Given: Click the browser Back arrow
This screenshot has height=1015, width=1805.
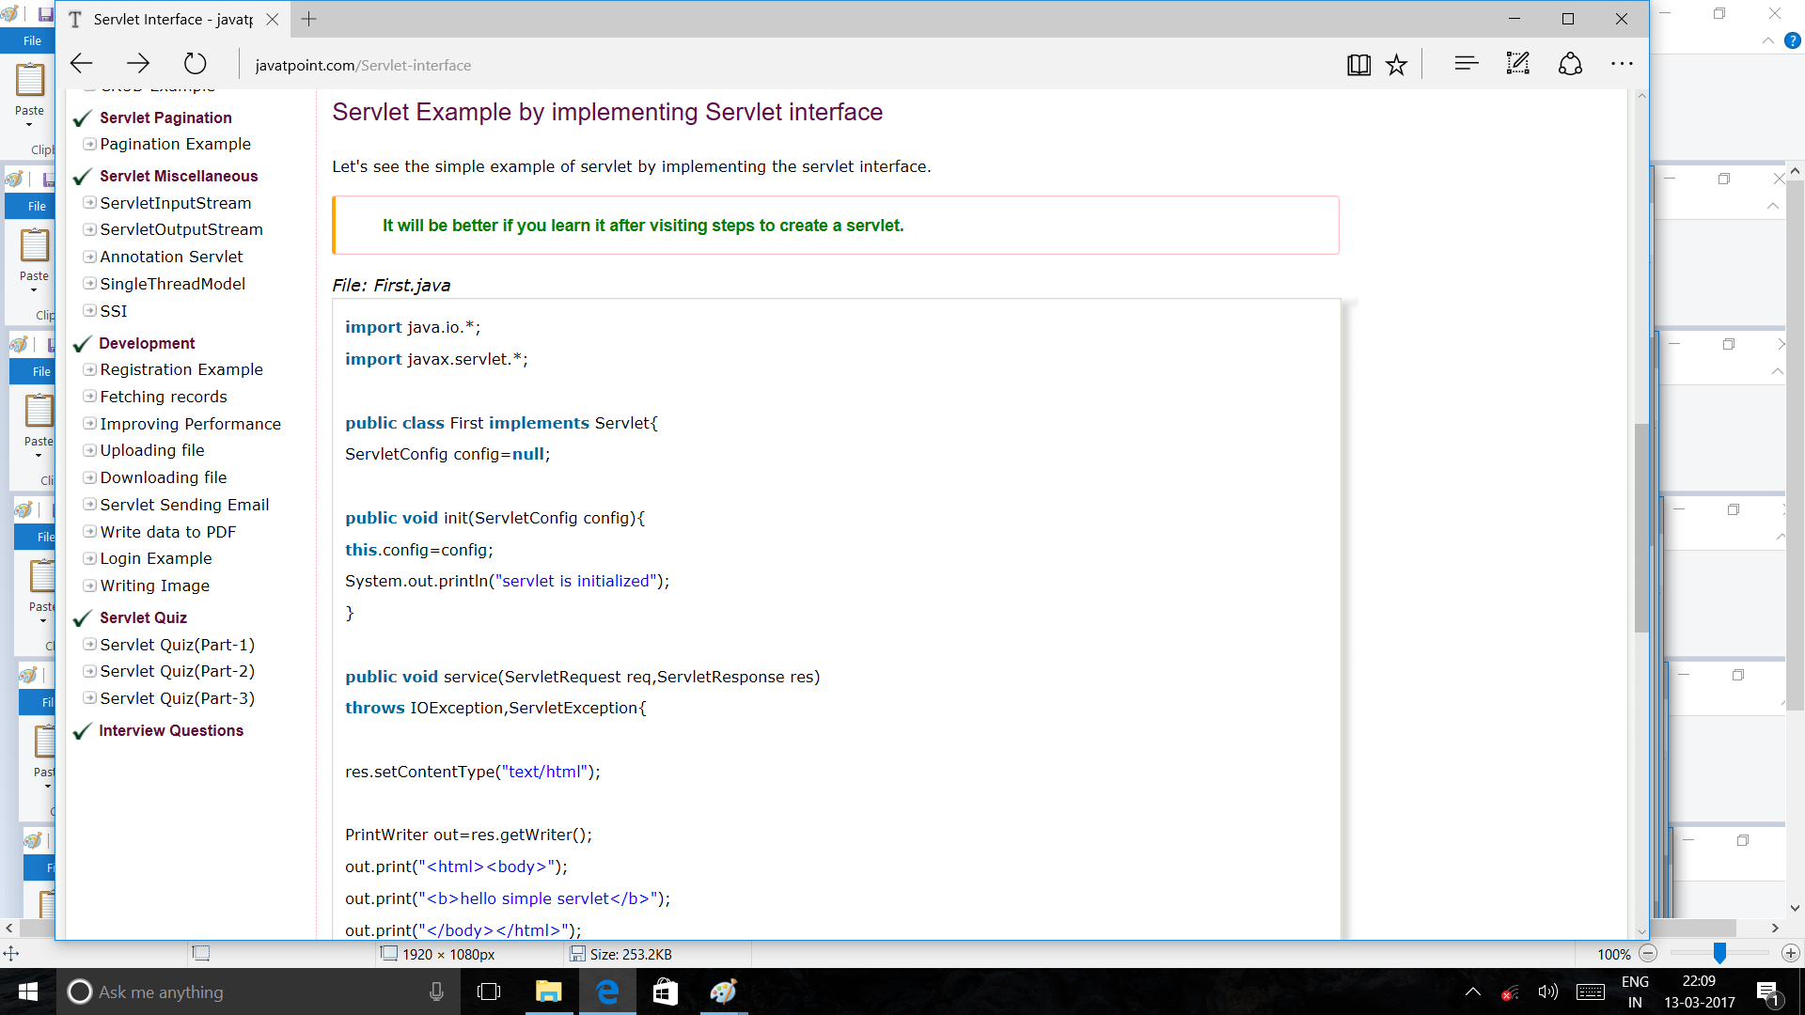Looking at the screenshot, I should click(82, 64).
